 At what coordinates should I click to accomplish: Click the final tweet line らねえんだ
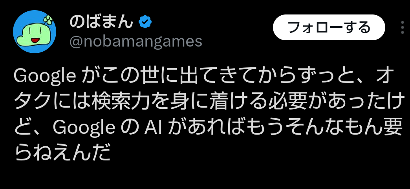pyautogui.click(x=62, y=153)
